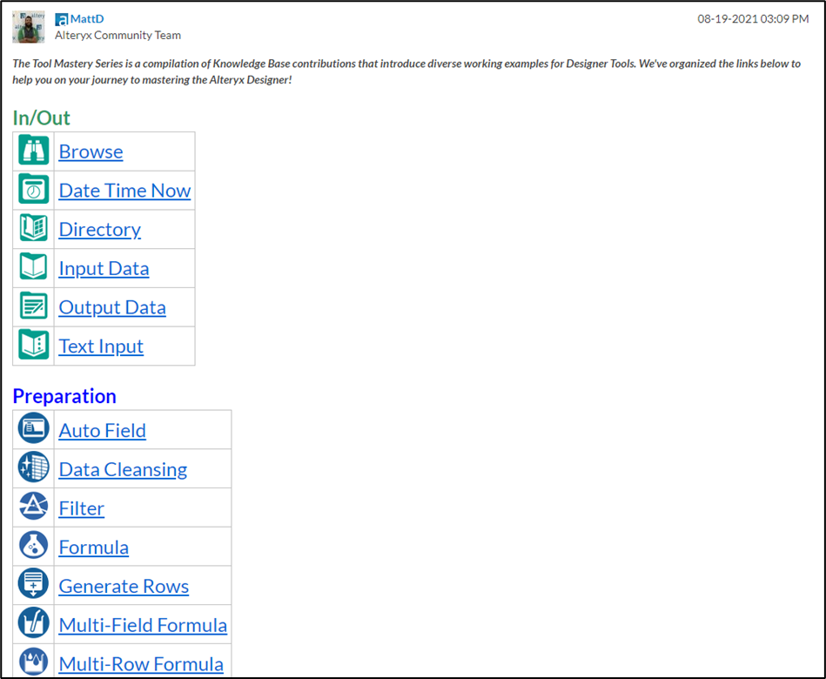Open the Auto Field link
The width and height of the screenshot is (826, 679).
click(102, 431)
